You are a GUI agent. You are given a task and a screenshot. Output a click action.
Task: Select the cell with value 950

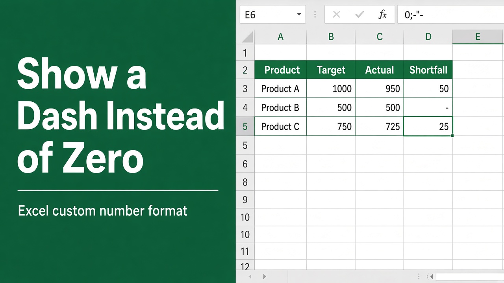point(380,89)
